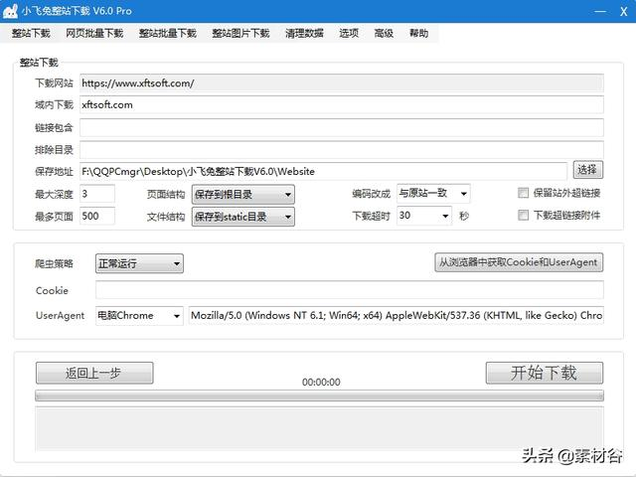Expand the UserAgent 电脑Chrome dropdown
The image size is (636, 477).
tap(139, 316)
